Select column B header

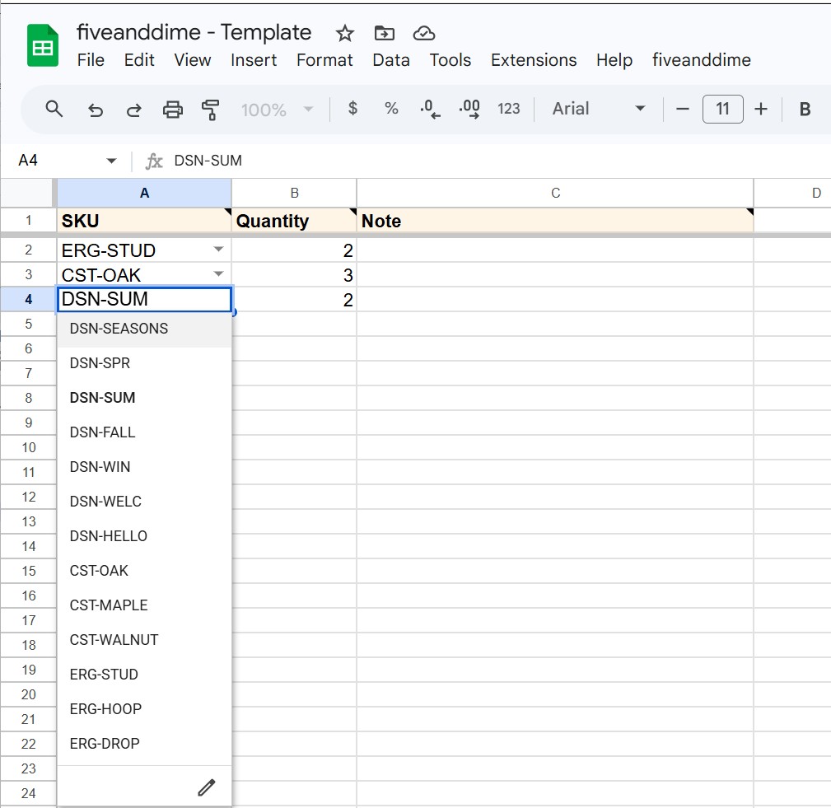294,193
